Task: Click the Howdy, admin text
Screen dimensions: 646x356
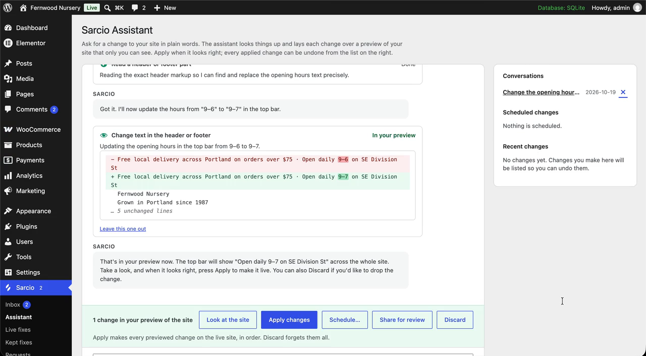Action: click(611, 8)
